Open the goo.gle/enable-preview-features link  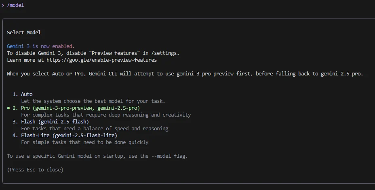coord(102,60)
